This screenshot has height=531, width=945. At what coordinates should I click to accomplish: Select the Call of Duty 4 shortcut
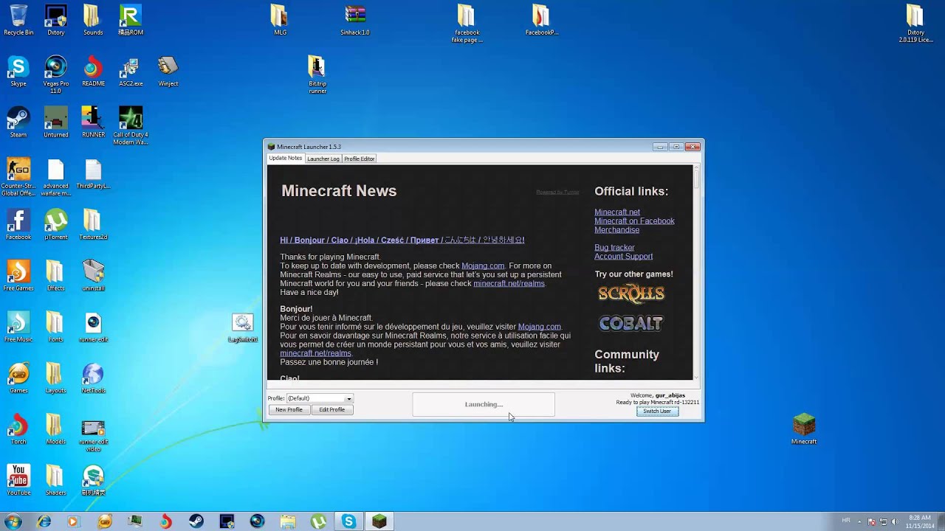(131, 126)
